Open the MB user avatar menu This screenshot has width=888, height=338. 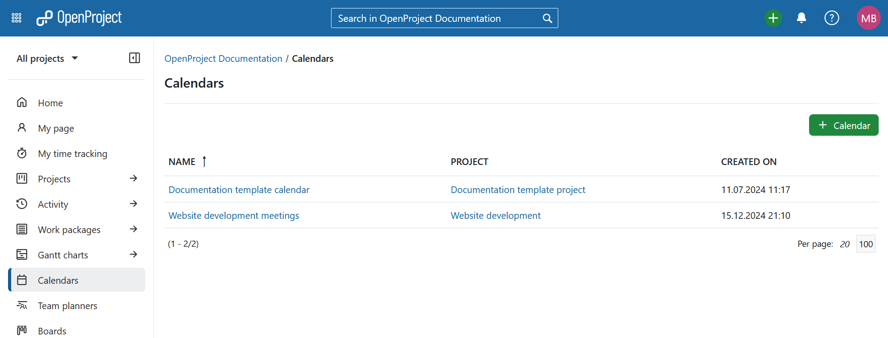tap(868, 18)
